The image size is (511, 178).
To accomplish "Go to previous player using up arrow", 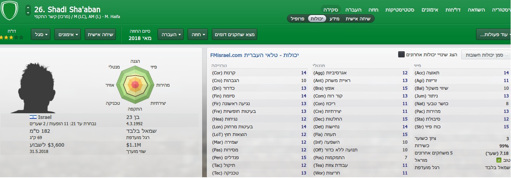I will pyautogui.click(x=28, y=8).
